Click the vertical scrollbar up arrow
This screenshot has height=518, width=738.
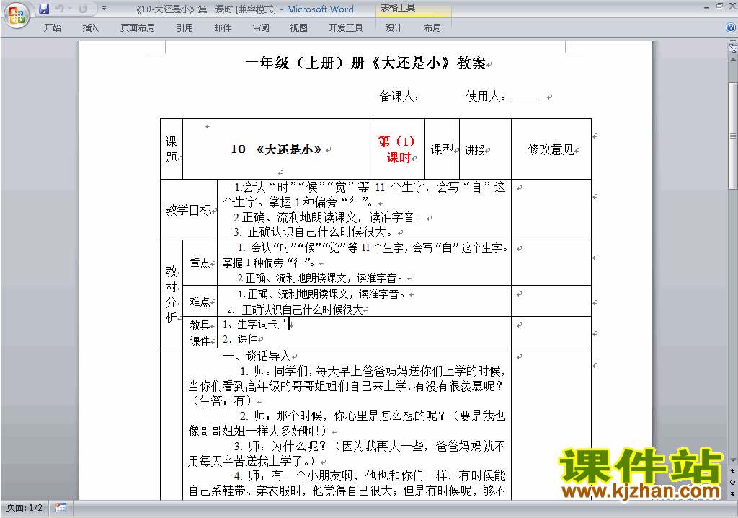pyautogui.click(x=732, y=60)
